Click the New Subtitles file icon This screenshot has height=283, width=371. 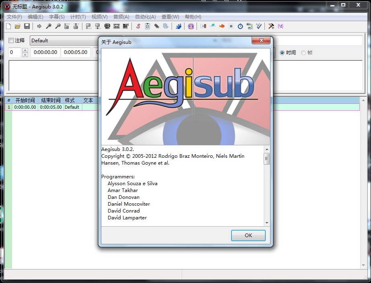click(x=8, y=26)
